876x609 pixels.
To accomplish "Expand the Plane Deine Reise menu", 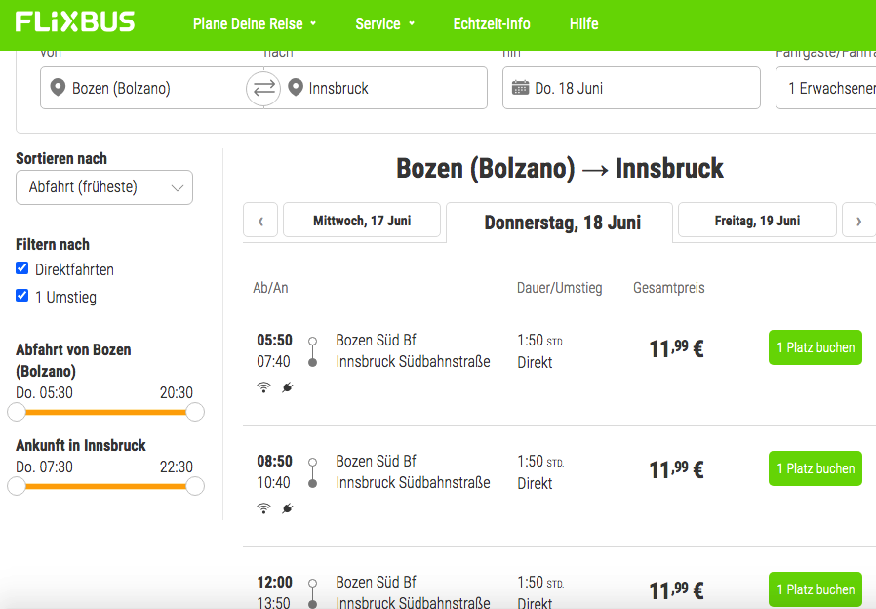I will (254, 23).
